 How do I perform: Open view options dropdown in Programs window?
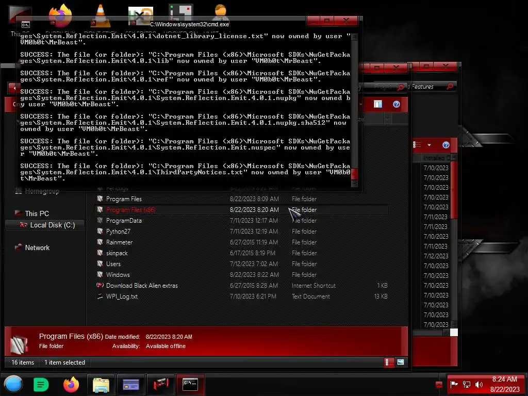coord(429,145)
